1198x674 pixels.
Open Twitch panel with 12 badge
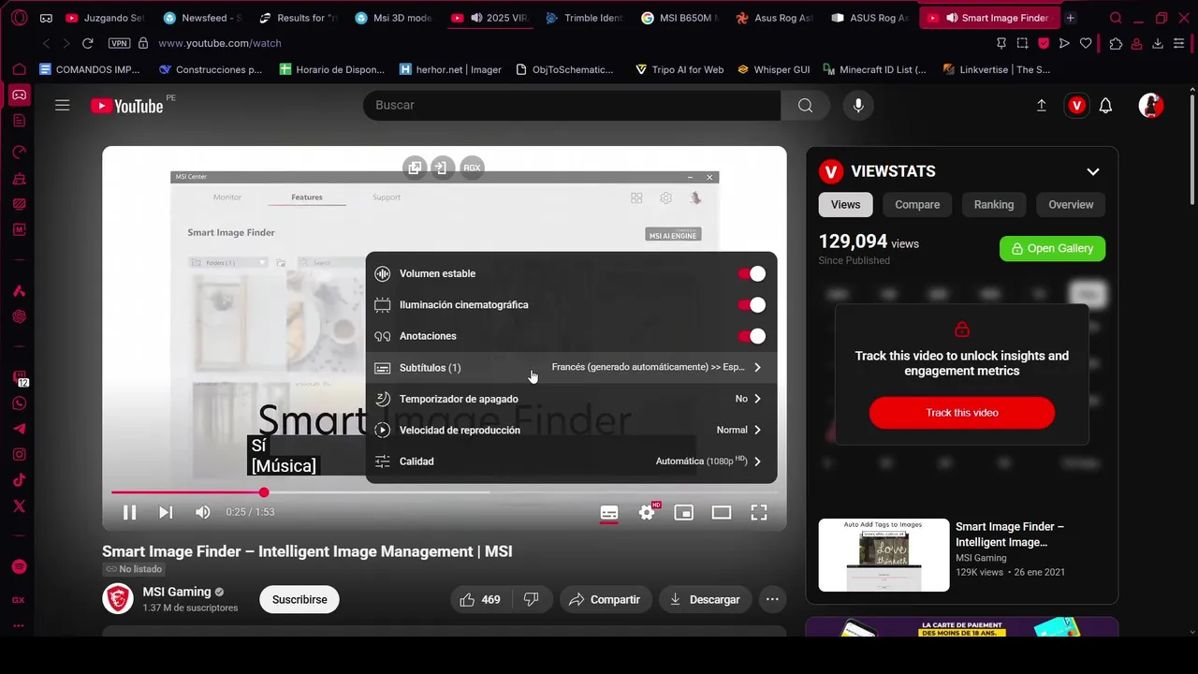click(x=20, y=378)
